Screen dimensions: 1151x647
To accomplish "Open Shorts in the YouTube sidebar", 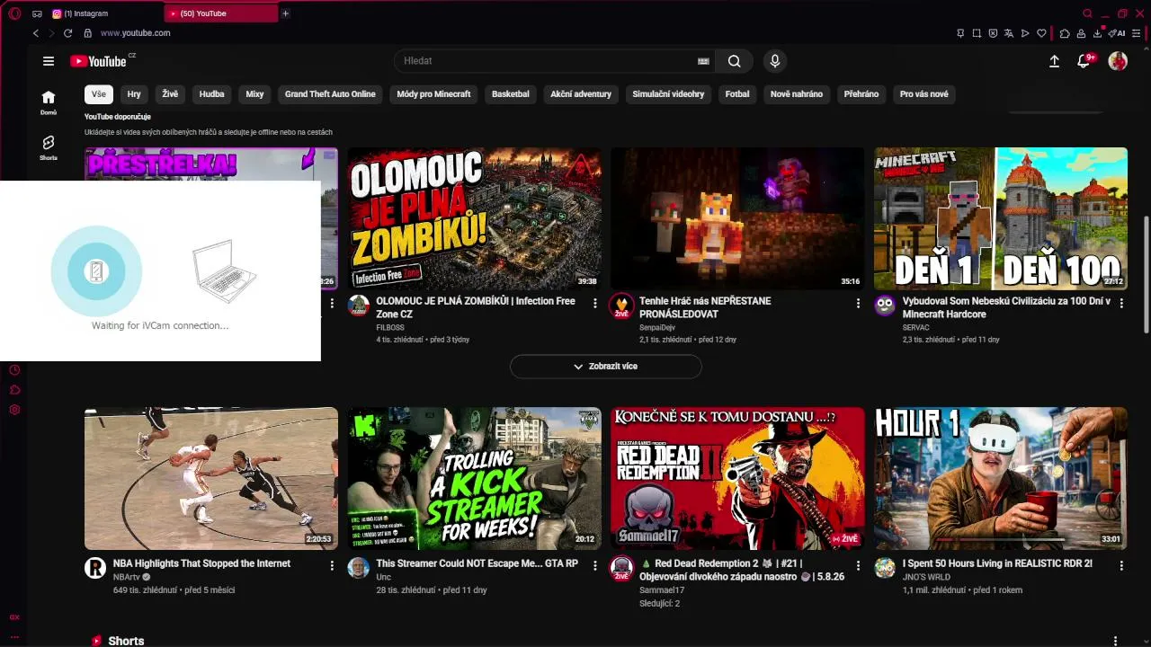I will point(49,148).
